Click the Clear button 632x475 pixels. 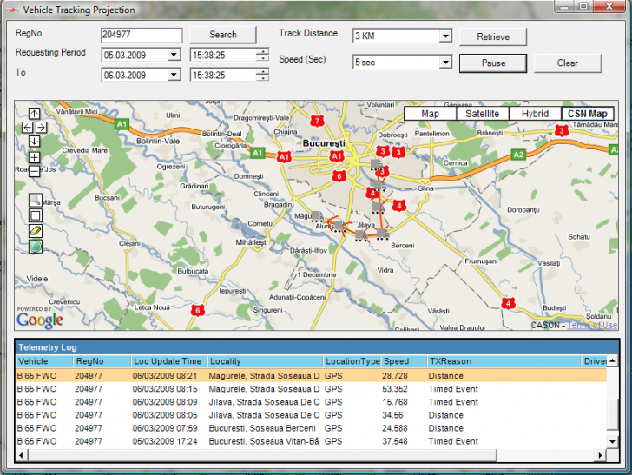[568, 63]
